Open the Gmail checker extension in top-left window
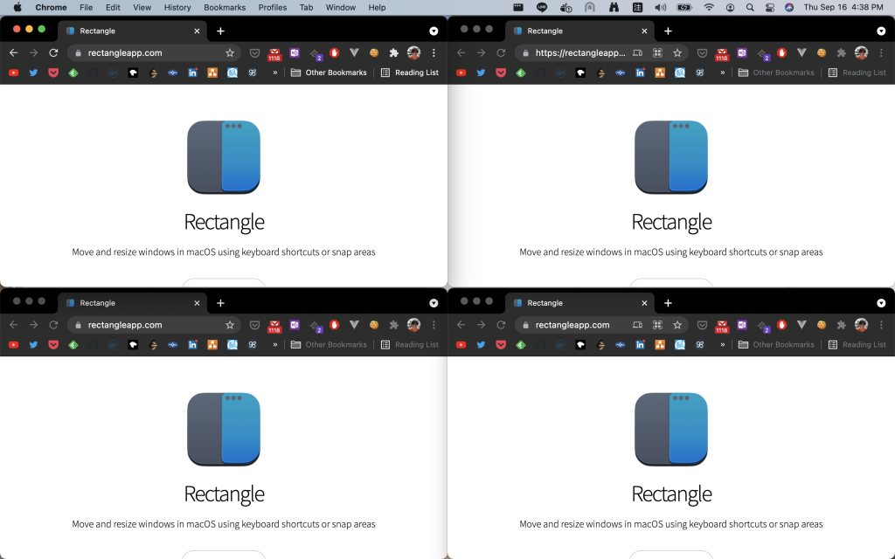This screenshot has height=559, width=895. [274, 53]
